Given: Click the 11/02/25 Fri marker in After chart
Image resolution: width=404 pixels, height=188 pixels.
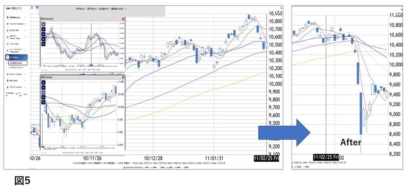Looking at the screenshot, I should pos(326,157).
